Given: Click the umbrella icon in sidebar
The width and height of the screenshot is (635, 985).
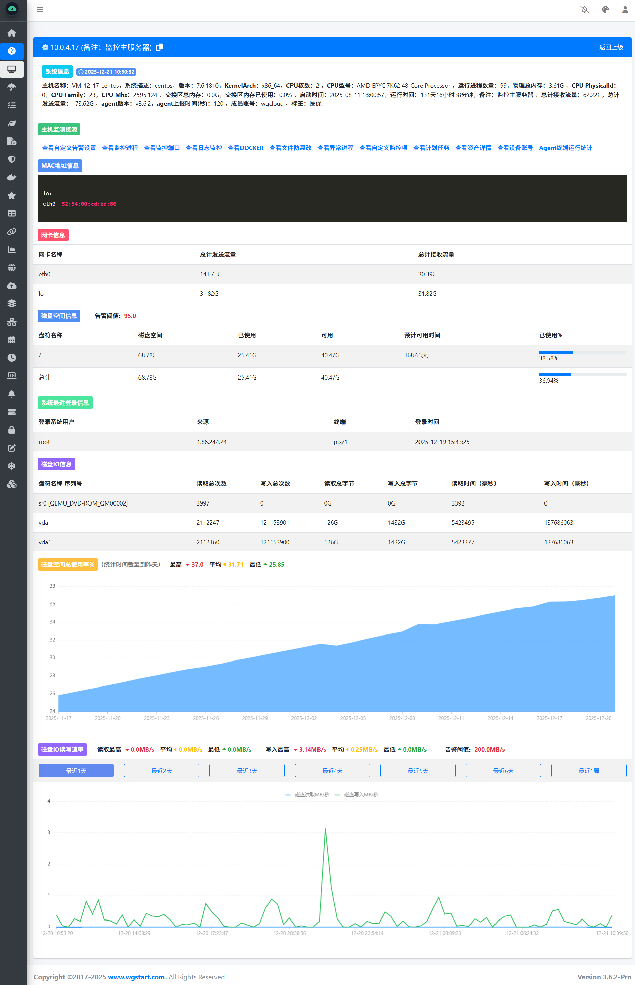Looking at the screenshot, I should 11,87.
